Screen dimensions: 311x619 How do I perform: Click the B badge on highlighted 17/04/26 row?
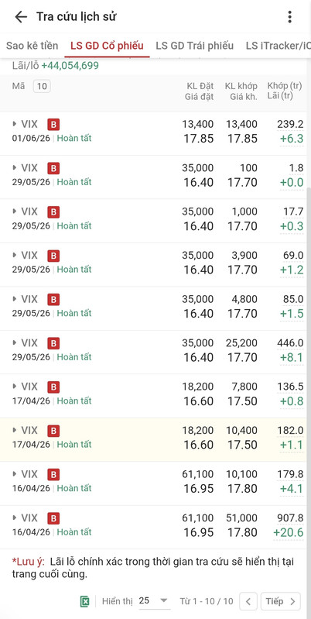(53, 431)
